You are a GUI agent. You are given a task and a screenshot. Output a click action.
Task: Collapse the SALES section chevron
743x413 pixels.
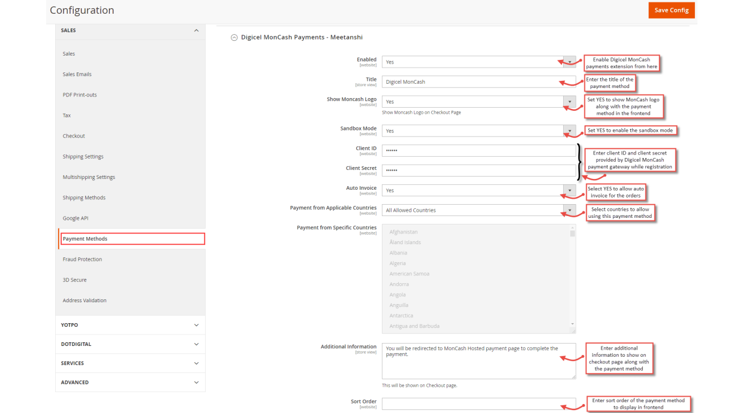(196, 31)
